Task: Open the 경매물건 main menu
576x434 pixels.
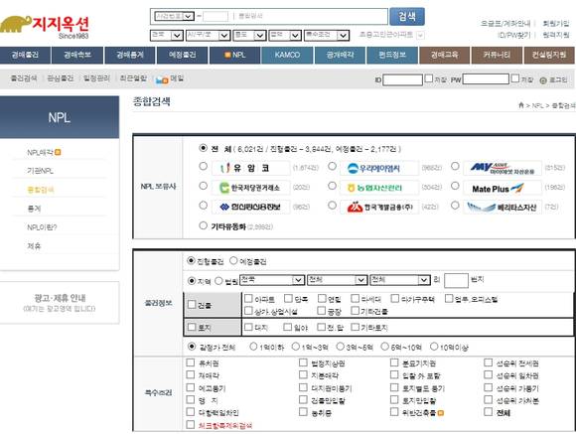Action: (x=25, y=56)
